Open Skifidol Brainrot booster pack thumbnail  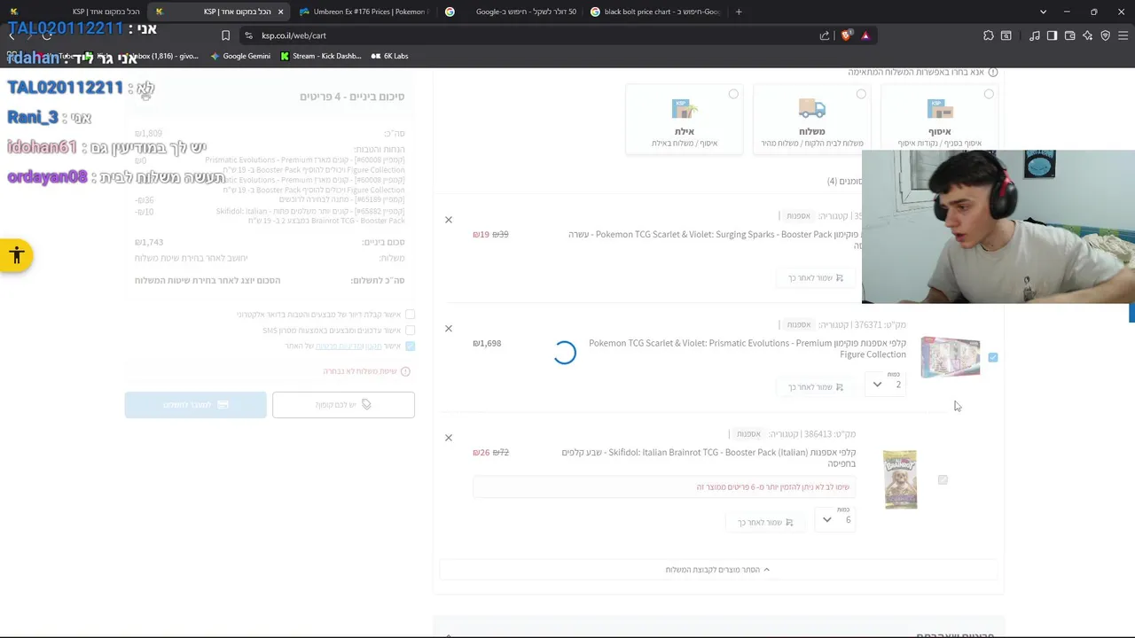(x=900, y=479)
